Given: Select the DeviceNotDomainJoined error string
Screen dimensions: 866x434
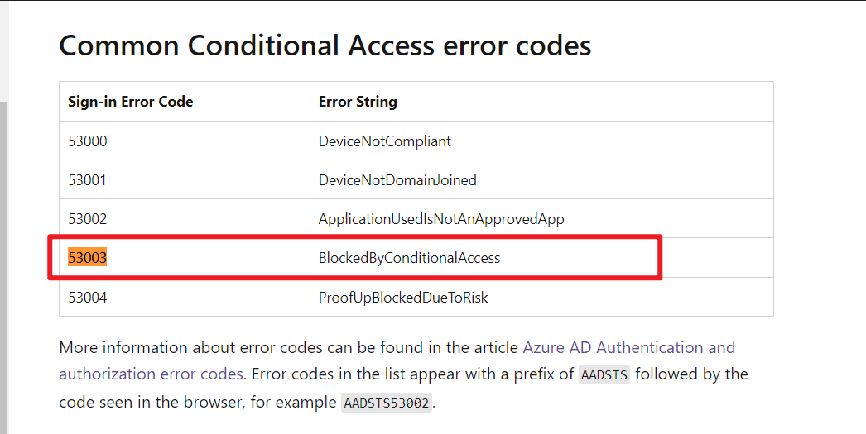Looking at the screenshot, I should pos(397,179).
